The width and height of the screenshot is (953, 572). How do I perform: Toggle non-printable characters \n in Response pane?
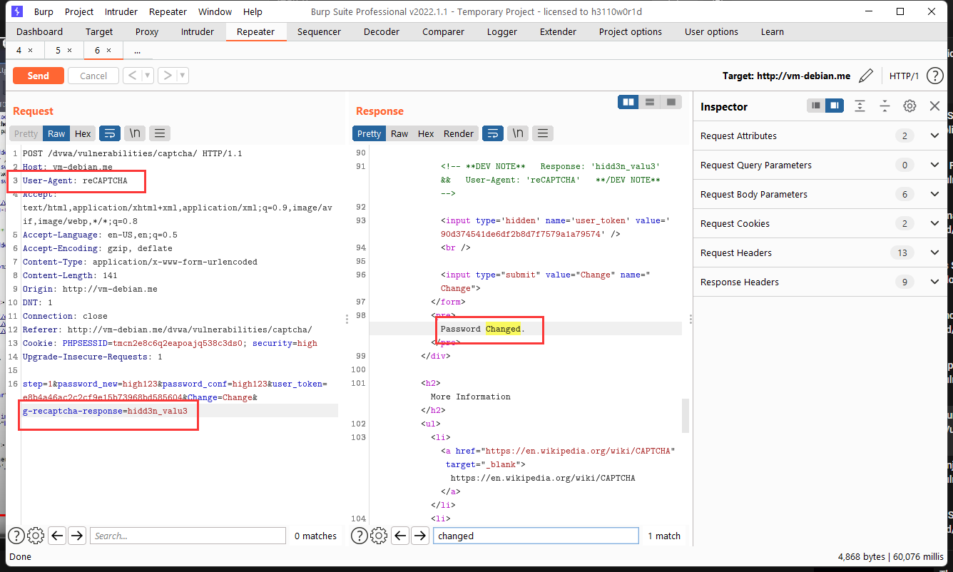[518, 133]
